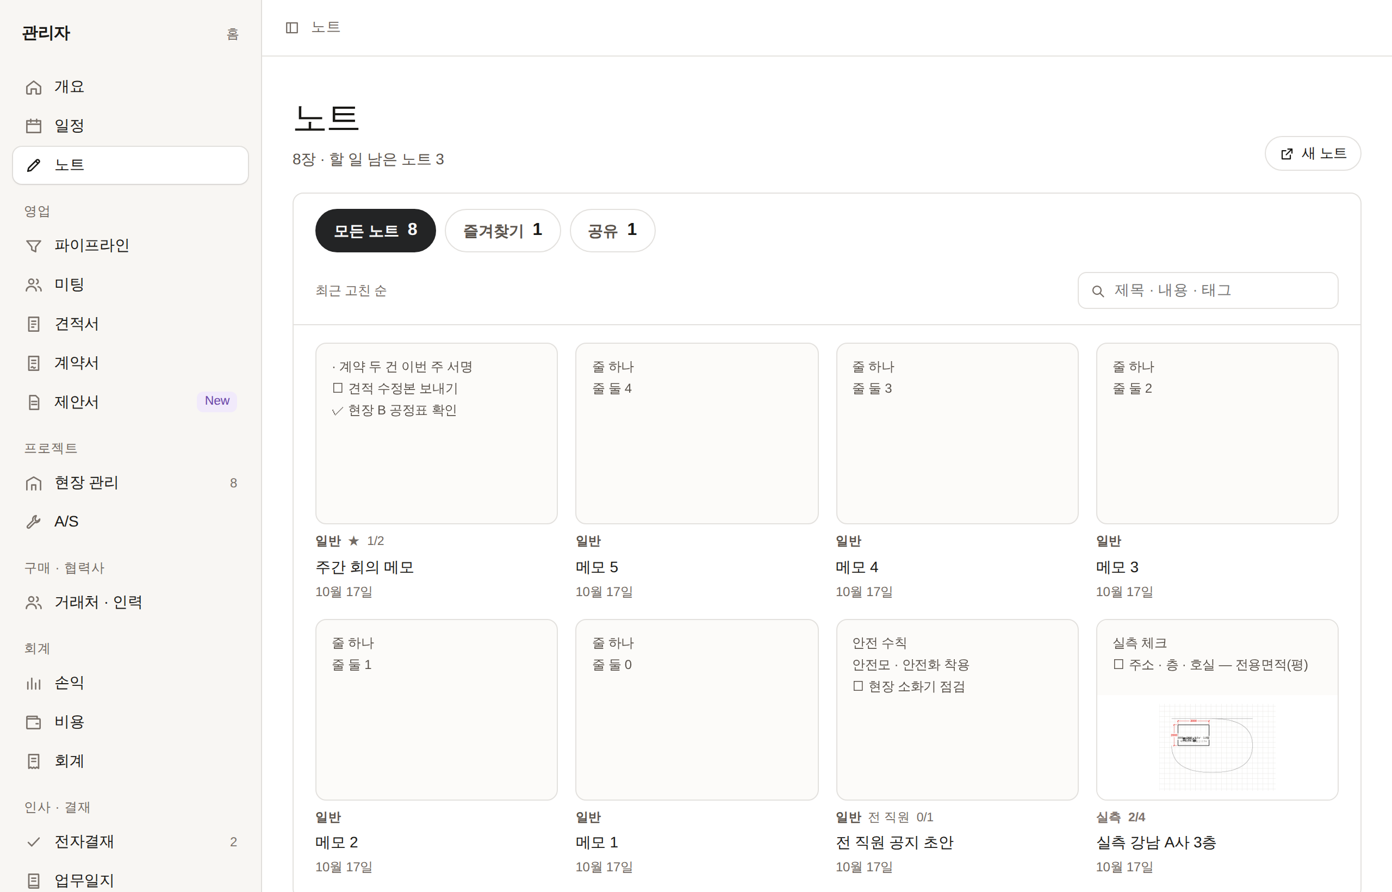Uncheck the 현장 B 공정표 확인 item
This screenshot has width=1392, height=892.
338,411
